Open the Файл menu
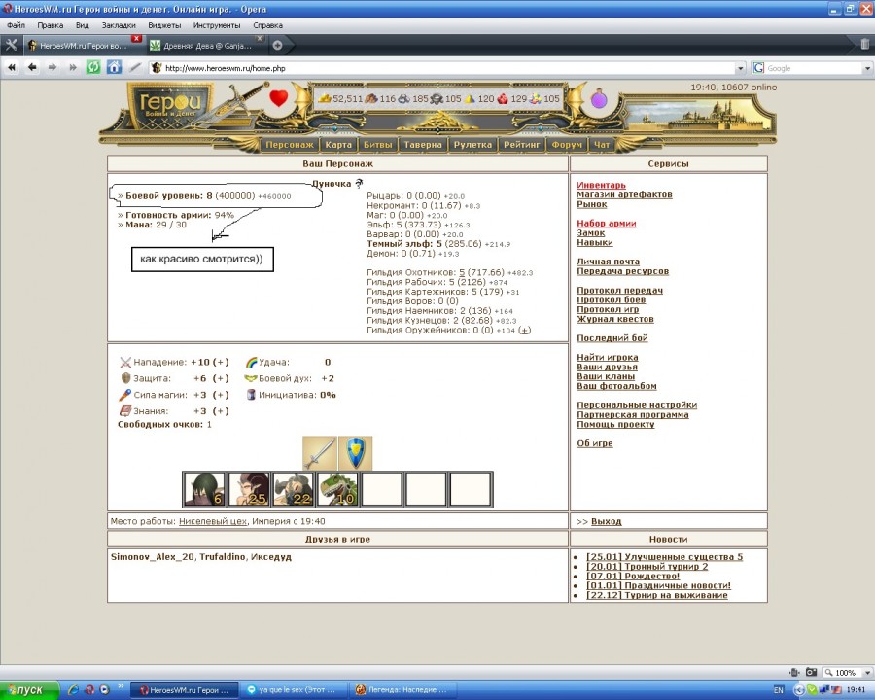The height and width of the screenshot is (700, 875). (x=17, y=25)
